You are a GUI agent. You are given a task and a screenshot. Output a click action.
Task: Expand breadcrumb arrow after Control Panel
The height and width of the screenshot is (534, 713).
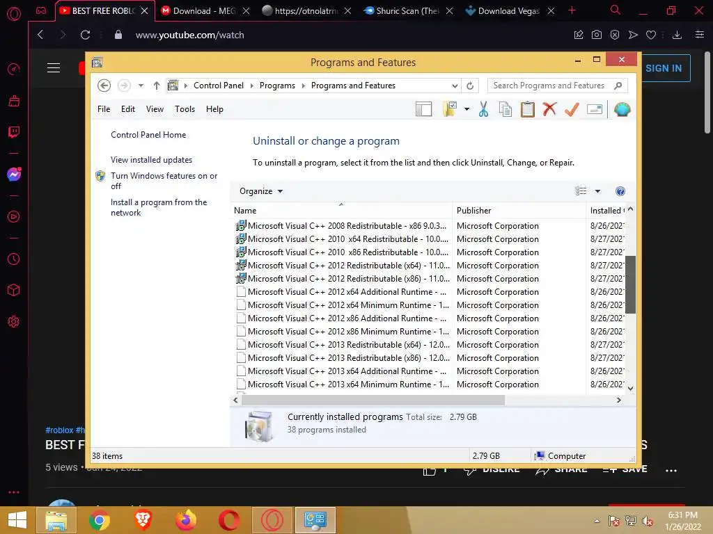[251, 86]
